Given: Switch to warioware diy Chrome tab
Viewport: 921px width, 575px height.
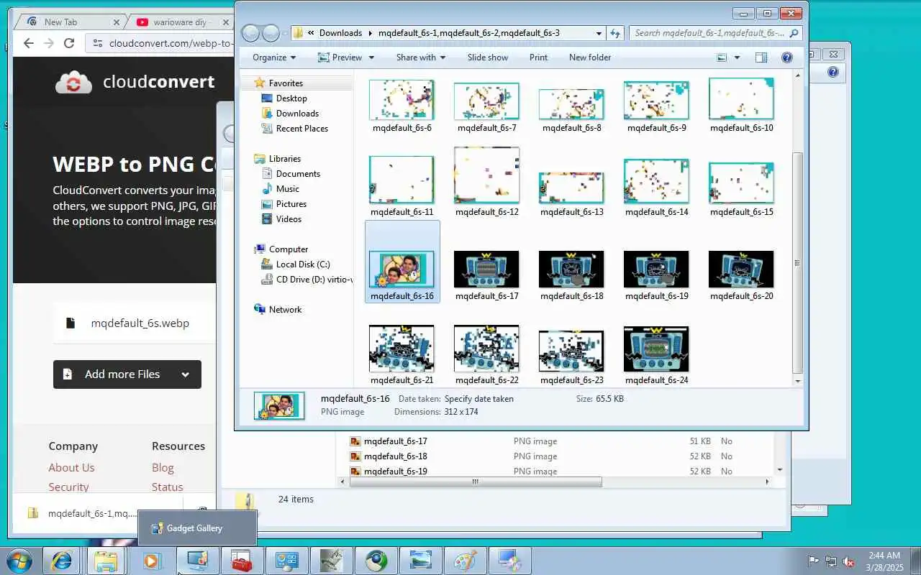Looking at the screenshot, I should [180, 22].
